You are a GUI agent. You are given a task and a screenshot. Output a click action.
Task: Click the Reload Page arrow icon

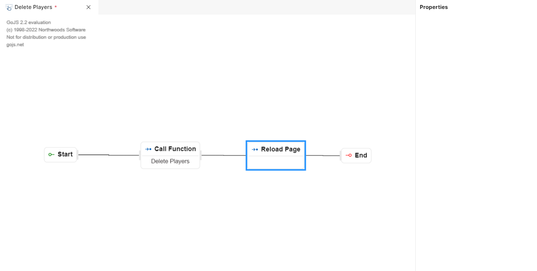[x=255, y=149]
